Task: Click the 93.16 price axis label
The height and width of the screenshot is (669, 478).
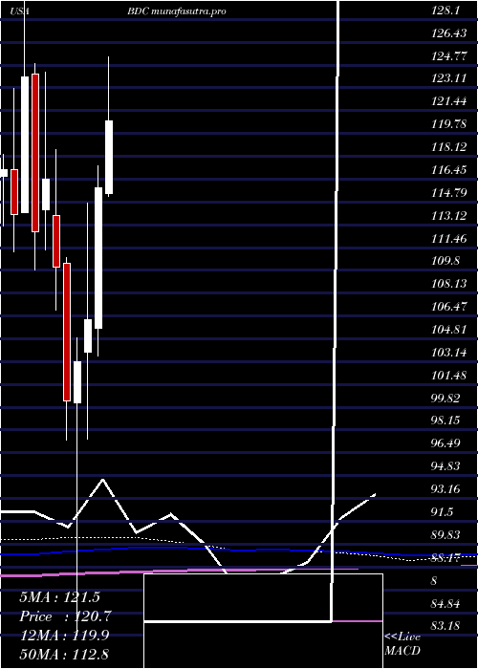Action: (x=446, y=489)
